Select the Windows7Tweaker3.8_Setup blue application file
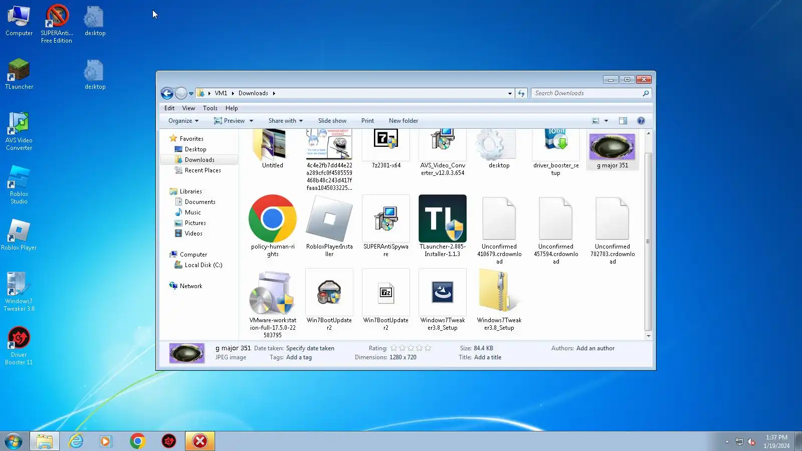 point(443,300)
